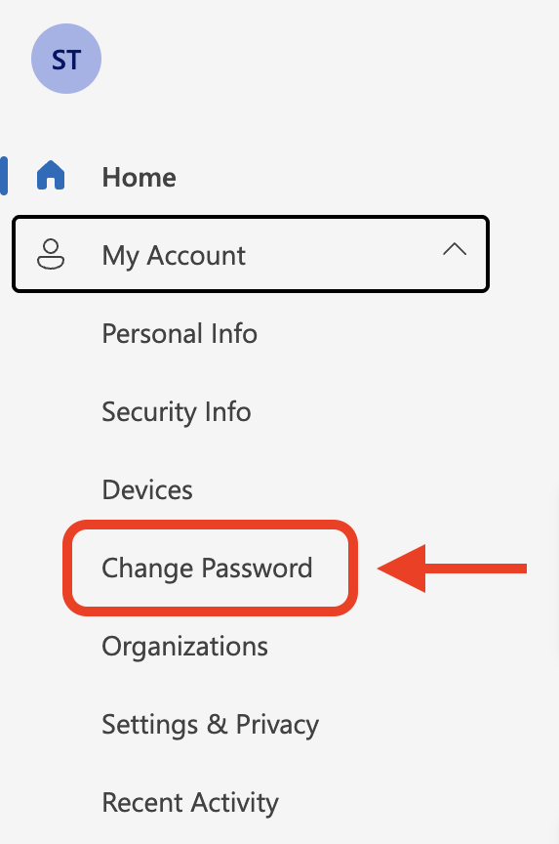This screenshot has height=844, width=559.
Task: Select the My Account menu label
Action: pyautogui.click(x=174, y=256)
